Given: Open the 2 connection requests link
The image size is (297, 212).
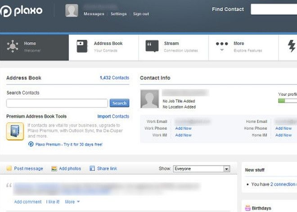Looking at the screenshot, I should (x=283, y=184).
